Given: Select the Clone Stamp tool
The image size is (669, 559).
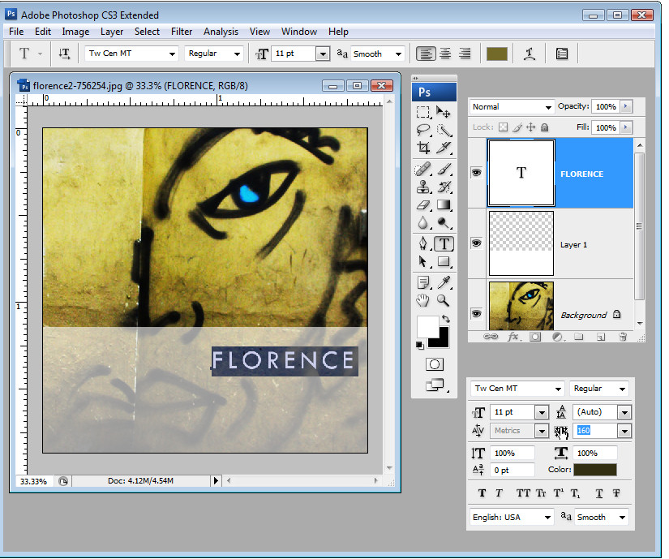Looking at the screenshot, I should point(422,187).
